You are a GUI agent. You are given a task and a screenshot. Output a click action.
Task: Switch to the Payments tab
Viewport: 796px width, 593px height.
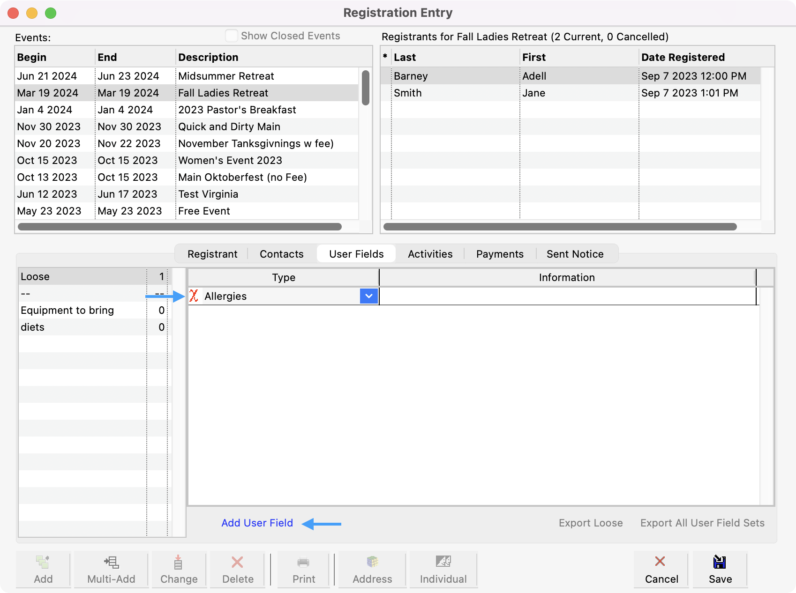pyautogui.click(x=500, y=254)
